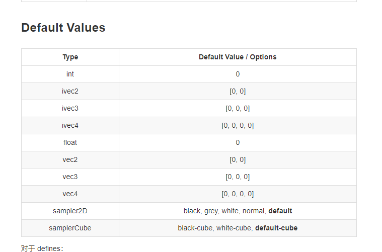
Task: Select the ivec2 type cell
Action: tap(70, 91)
